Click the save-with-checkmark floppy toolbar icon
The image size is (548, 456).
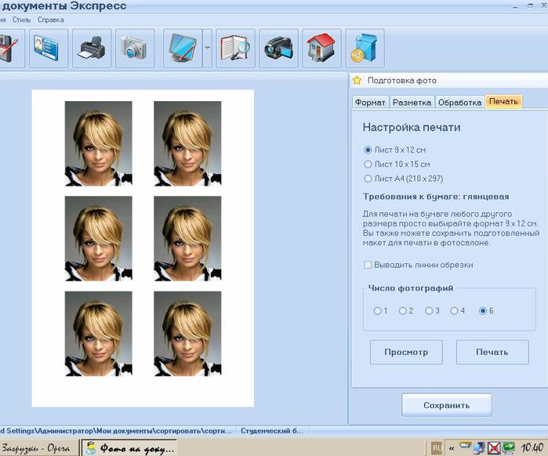[x=10, y=48]
